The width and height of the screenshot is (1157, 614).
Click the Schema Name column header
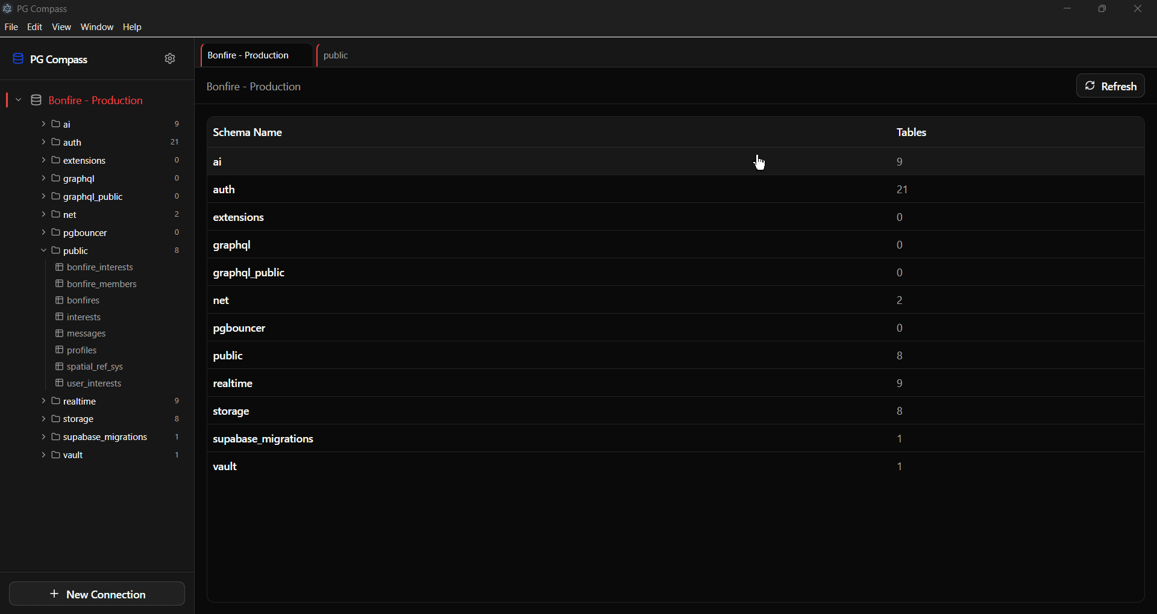click(248, 132)
